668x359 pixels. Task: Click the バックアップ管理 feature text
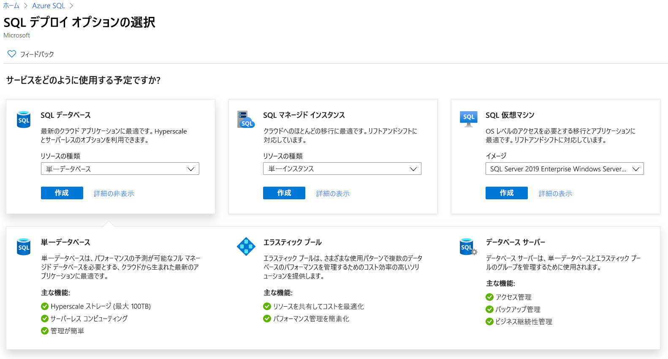pyautogui.click(x=518, y=309)
